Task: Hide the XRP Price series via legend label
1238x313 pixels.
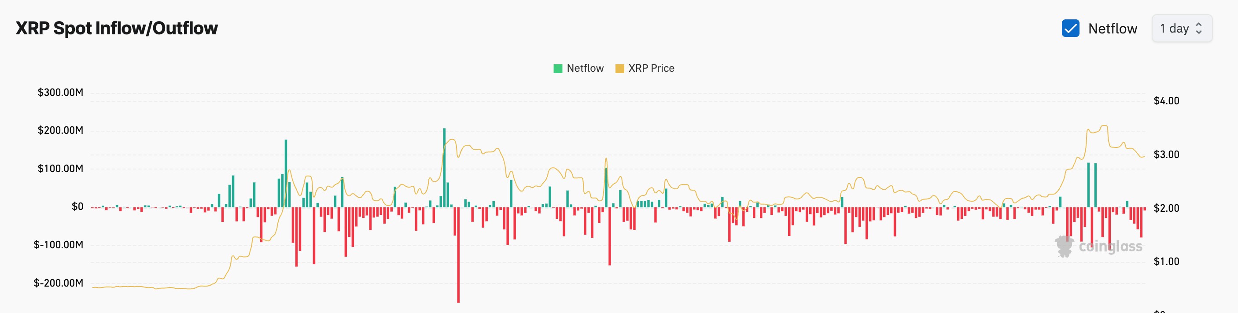Action: coord(651,68)
